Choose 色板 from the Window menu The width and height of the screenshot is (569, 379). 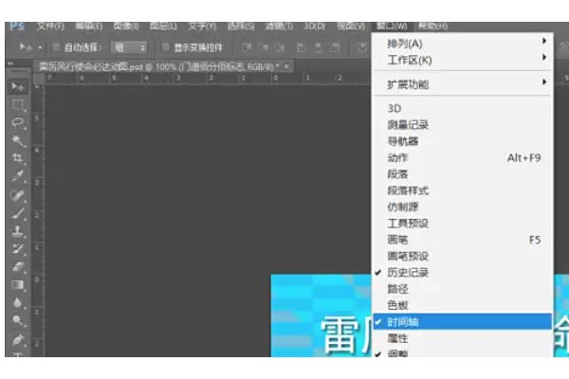coord(463,305)
